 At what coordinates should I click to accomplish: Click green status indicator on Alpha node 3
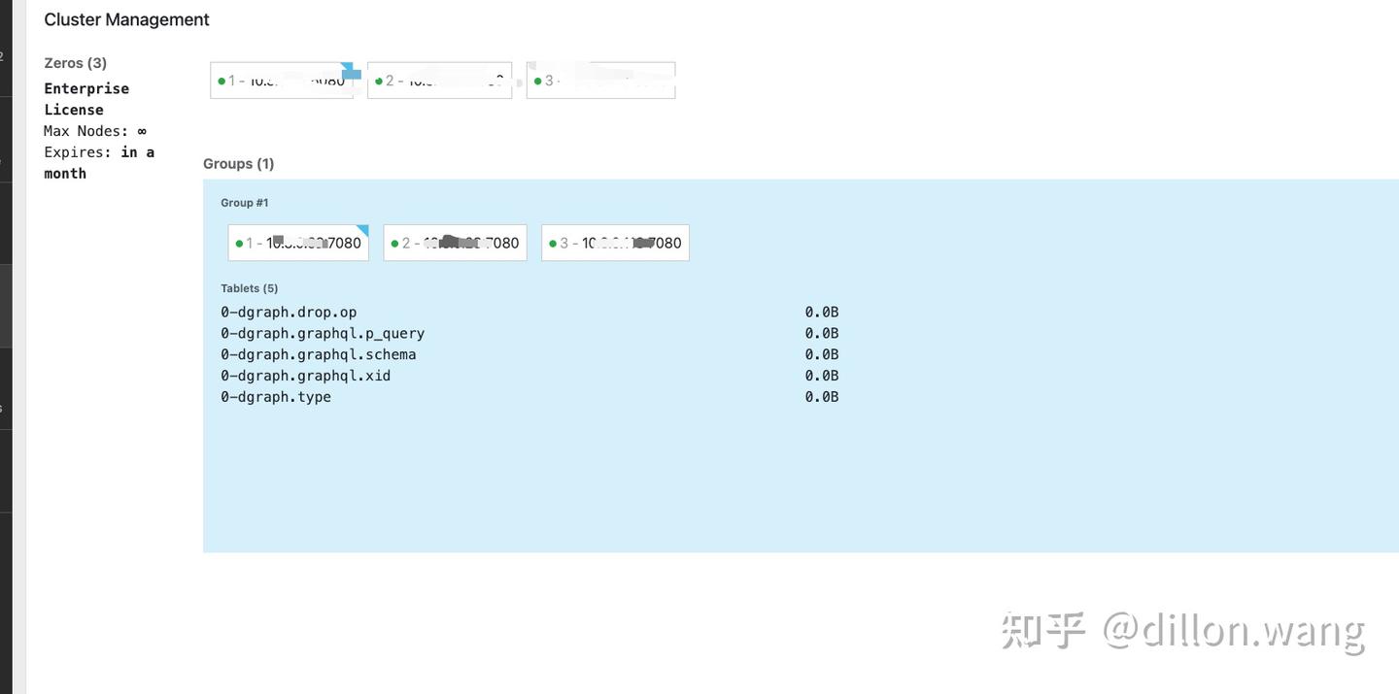(x=553, y=243)
